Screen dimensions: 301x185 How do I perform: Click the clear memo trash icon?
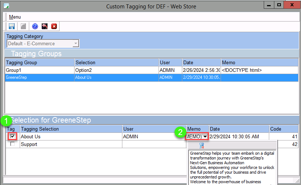pyautogui.click(x=202, y=145)
